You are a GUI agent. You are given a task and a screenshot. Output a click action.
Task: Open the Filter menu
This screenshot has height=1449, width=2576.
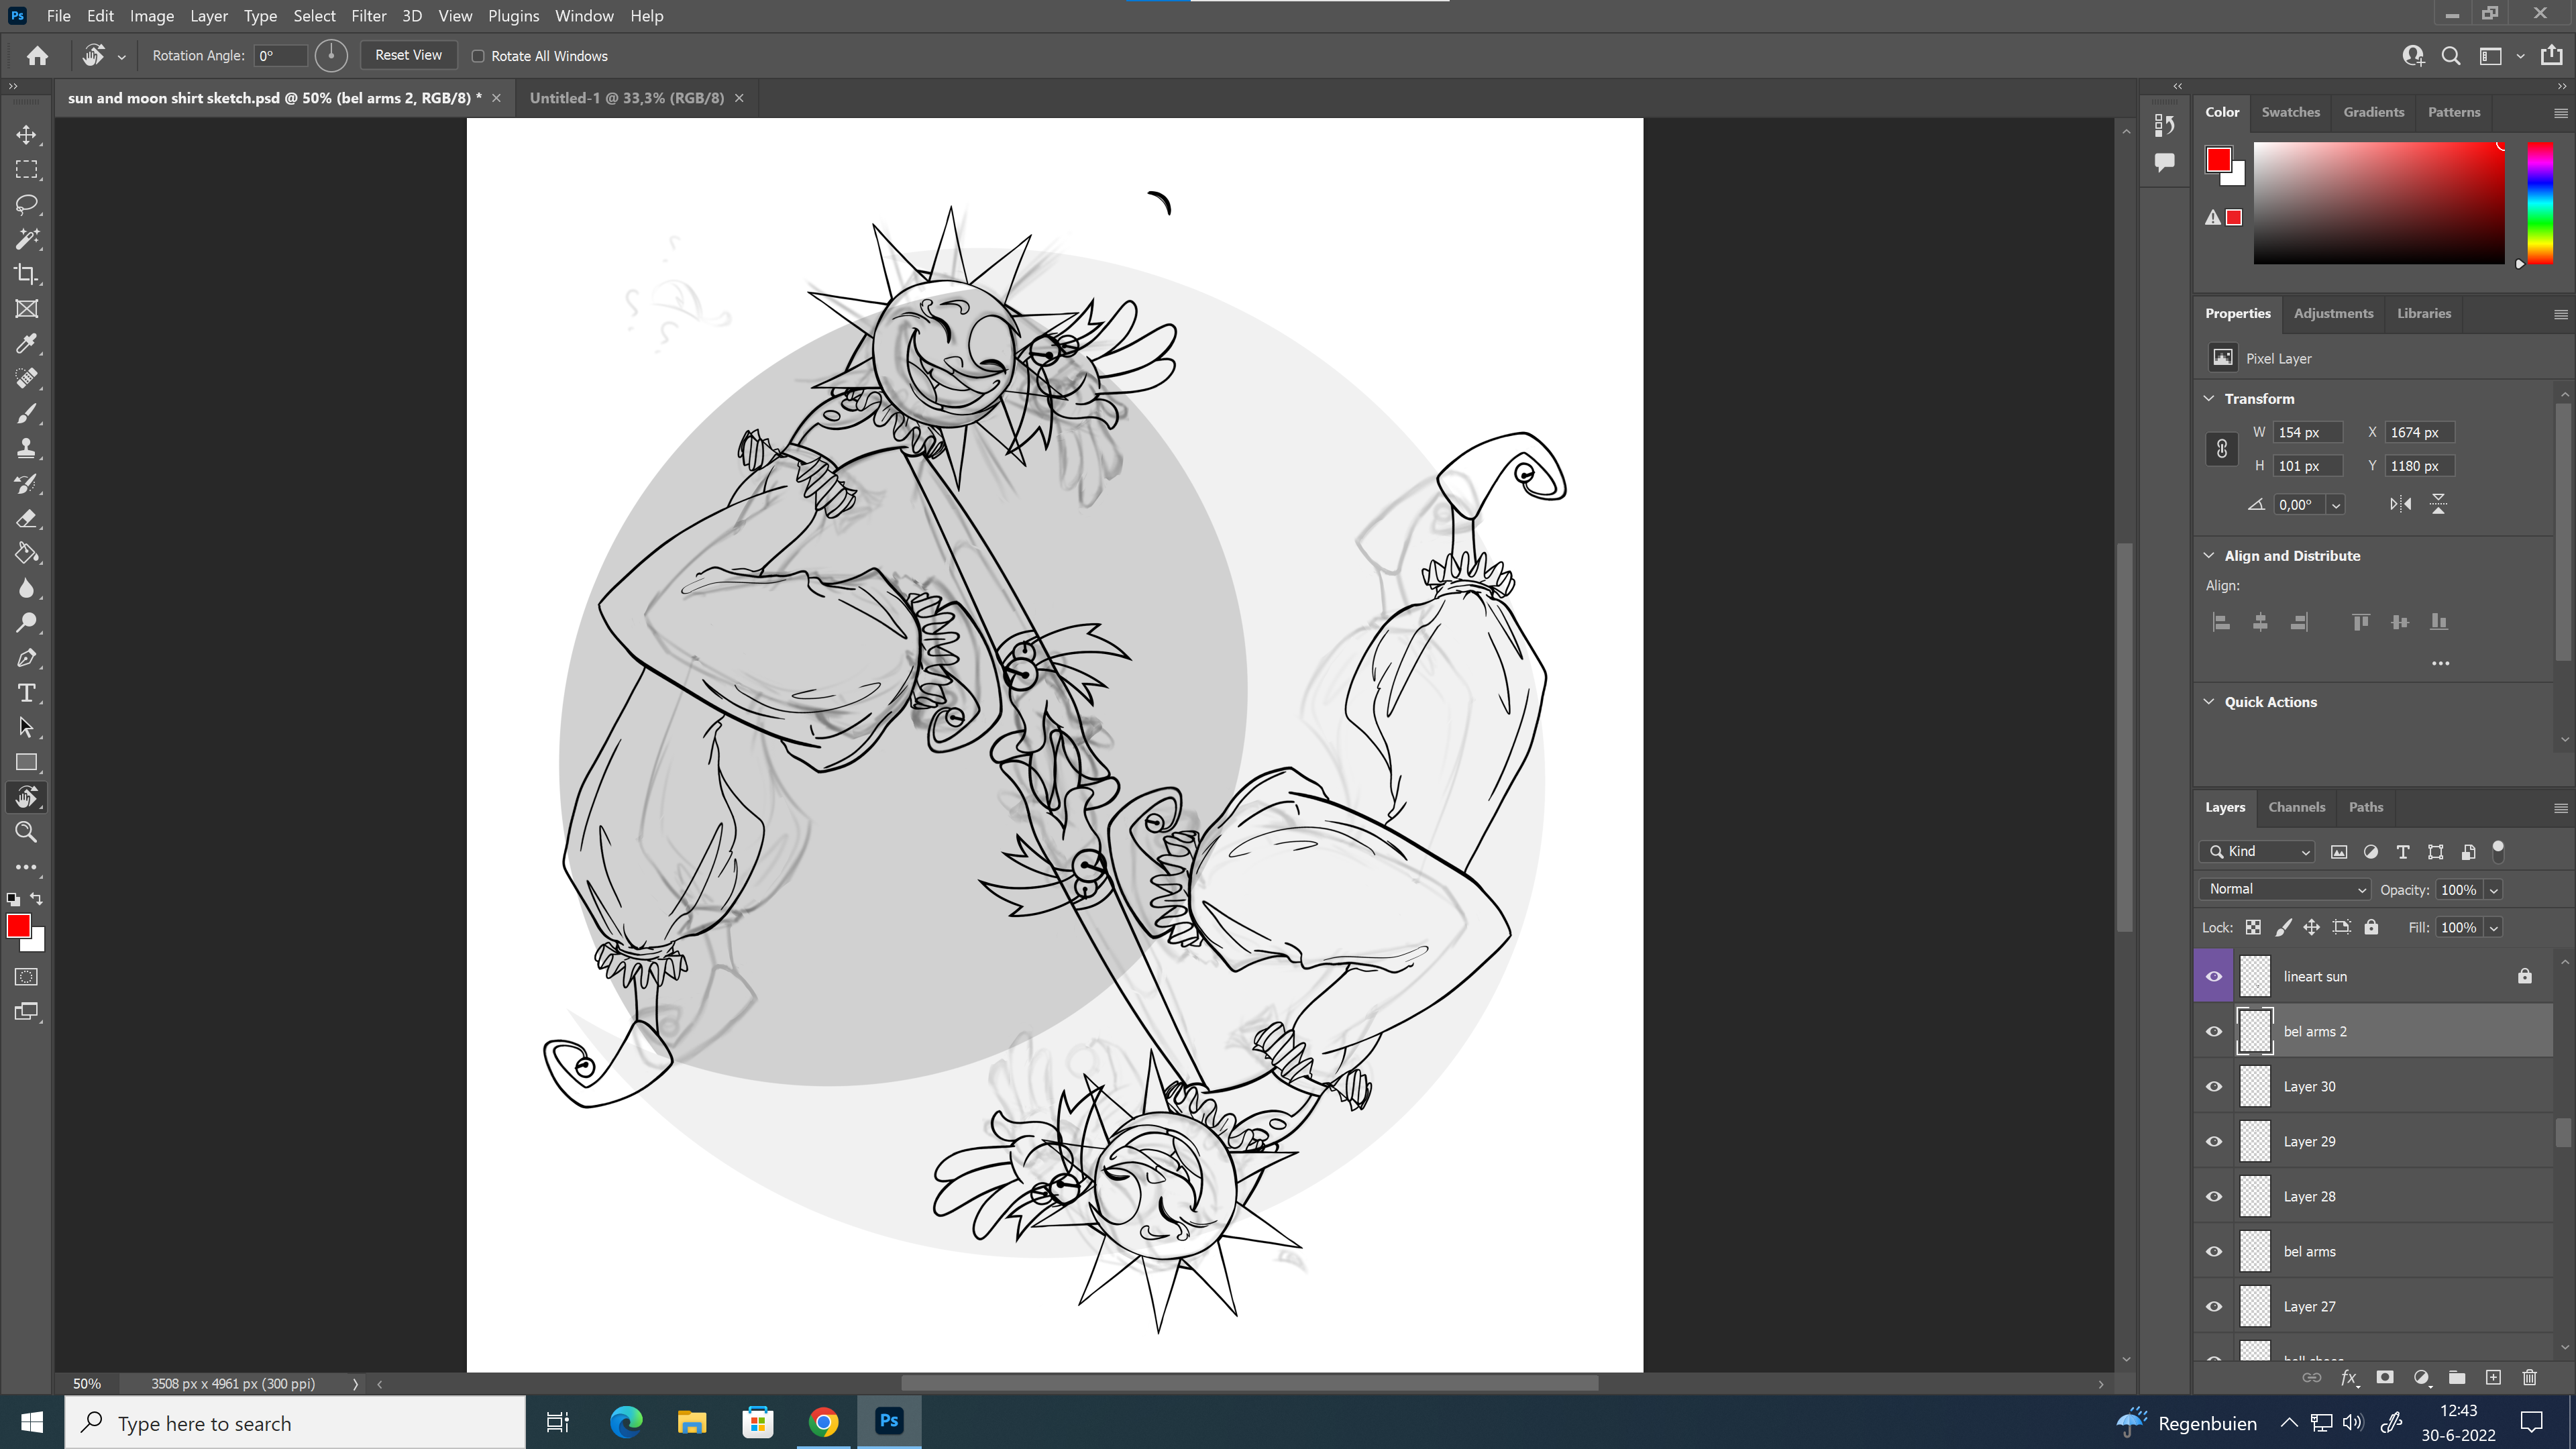click(x=368, y=16)
